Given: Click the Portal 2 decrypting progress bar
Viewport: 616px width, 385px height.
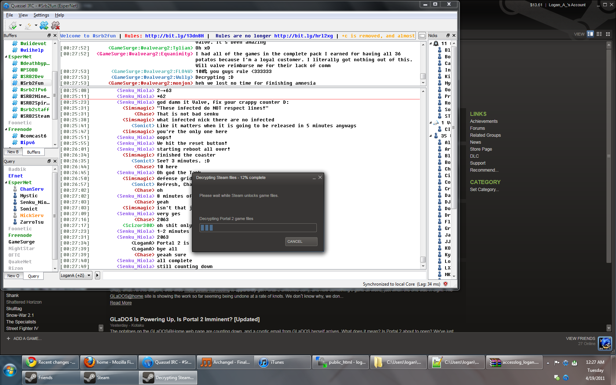Looking at the screenshot, I should click(258, 228).
